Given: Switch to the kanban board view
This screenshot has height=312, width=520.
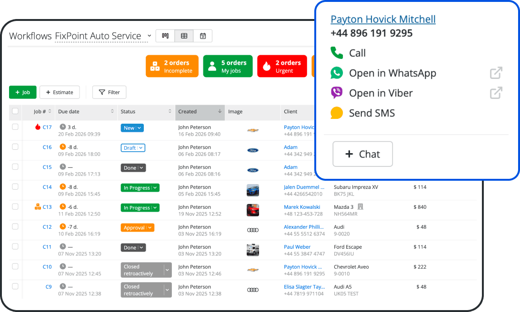Looking at the screenshot, I should [x=165, y=36].
